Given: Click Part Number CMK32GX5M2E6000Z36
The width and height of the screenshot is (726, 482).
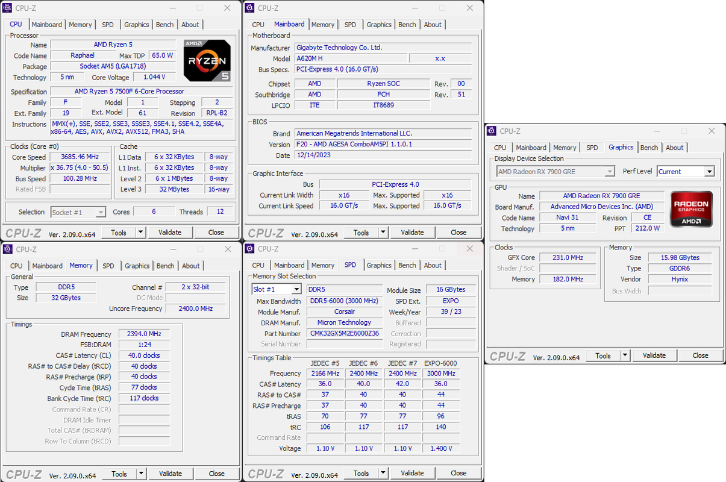Looking at the screenshot, I should (x=345, y=333).
